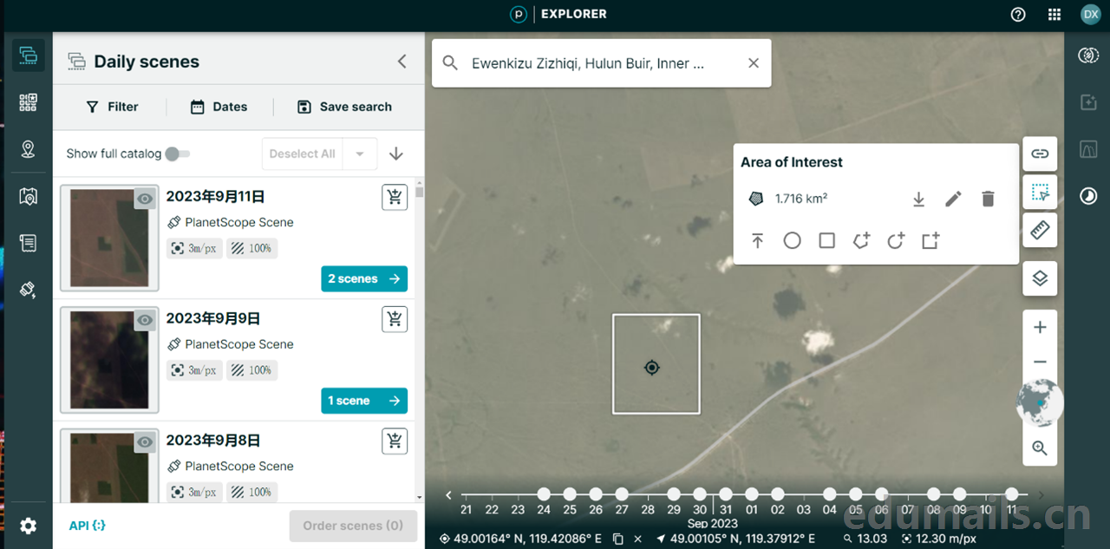Open the Dates selector

click(219, 107)
